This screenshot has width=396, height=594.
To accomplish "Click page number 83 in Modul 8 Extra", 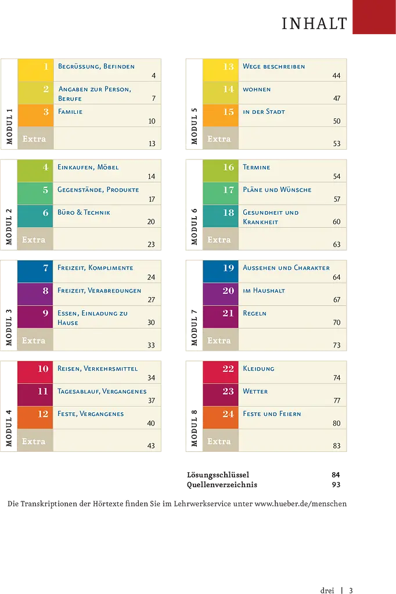I will coord(337,446).
